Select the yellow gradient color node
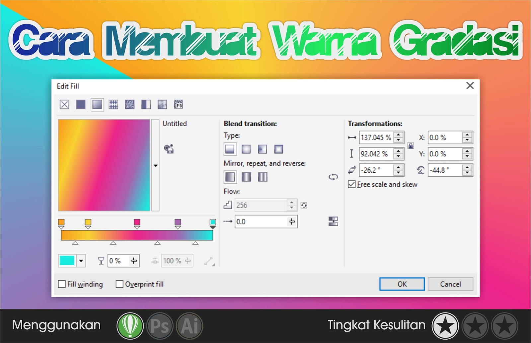The height and width of the screenshot is (343, 531). pos(88,224)
